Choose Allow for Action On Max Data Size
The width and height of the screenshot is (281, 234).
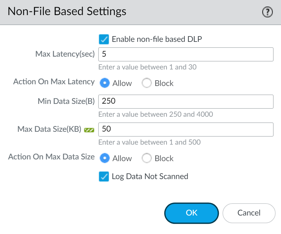point(105,158)
